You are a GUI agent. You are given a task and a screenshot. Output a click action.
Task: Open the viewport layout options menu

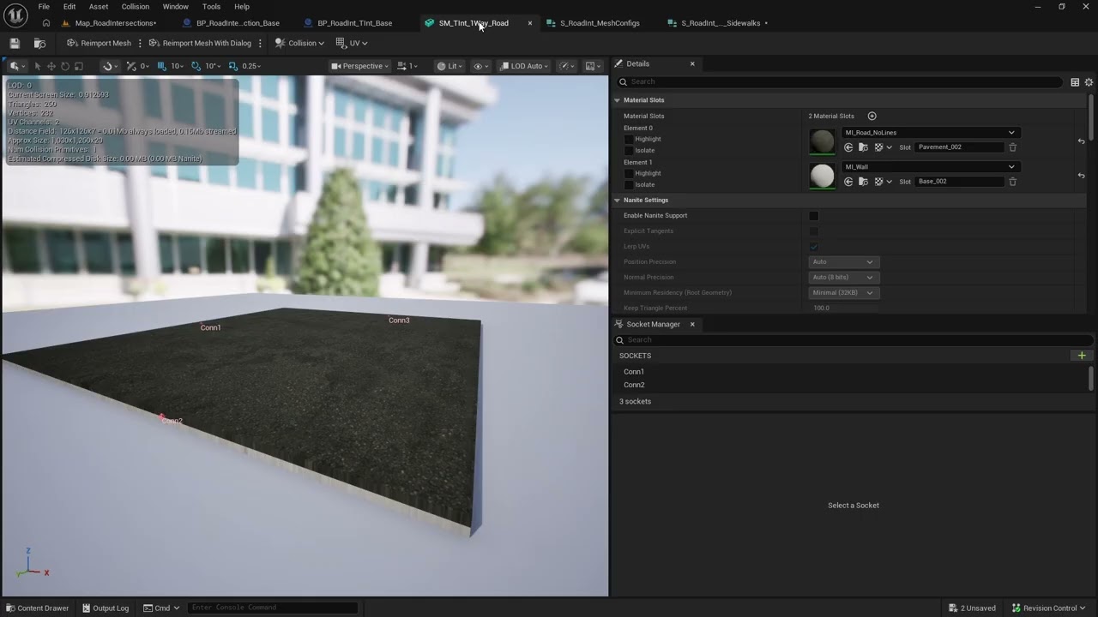pos(593,66)
